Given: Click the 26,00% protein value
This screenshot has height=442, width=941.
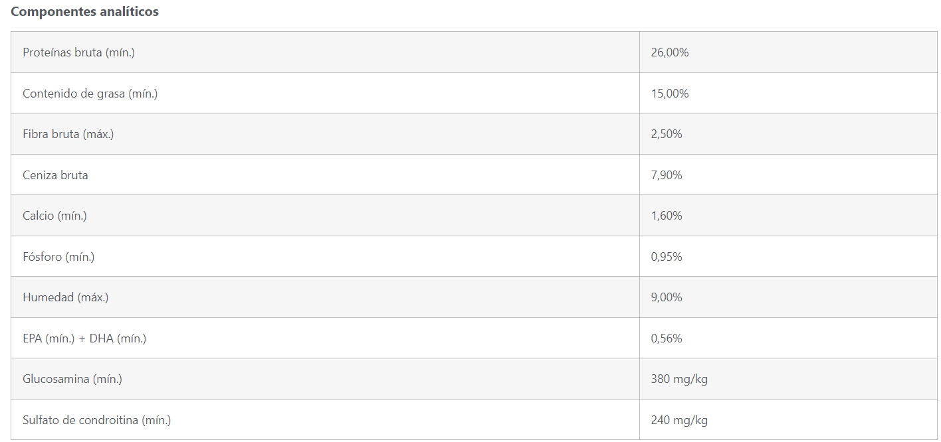Looking at the screenshot, I should (x=670, y=52).
